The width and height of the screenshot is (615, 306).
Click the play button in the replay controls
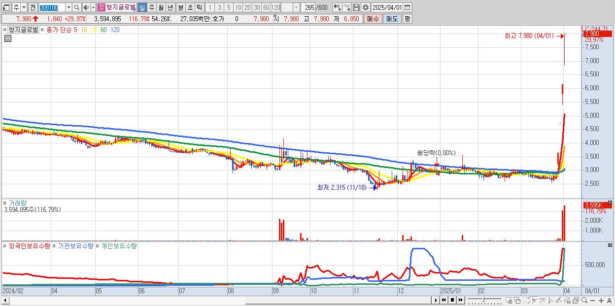click(x=436, y=300)
